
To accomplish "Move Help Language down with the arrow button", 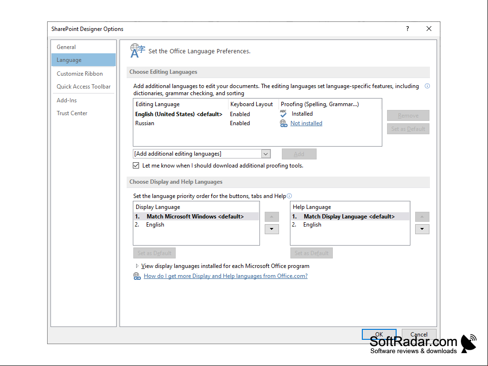I will tap(422, 229).
